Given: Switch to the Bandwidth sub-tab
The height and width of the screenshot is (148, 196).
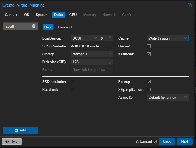Looking at the screenshot, I should [66, 27].
